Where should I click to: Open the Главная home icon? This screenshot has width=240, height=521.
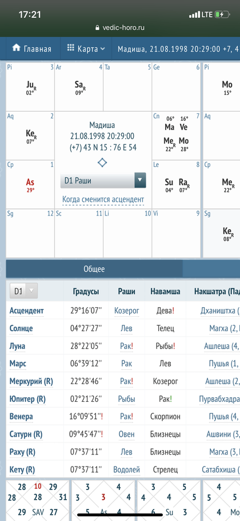16,48
